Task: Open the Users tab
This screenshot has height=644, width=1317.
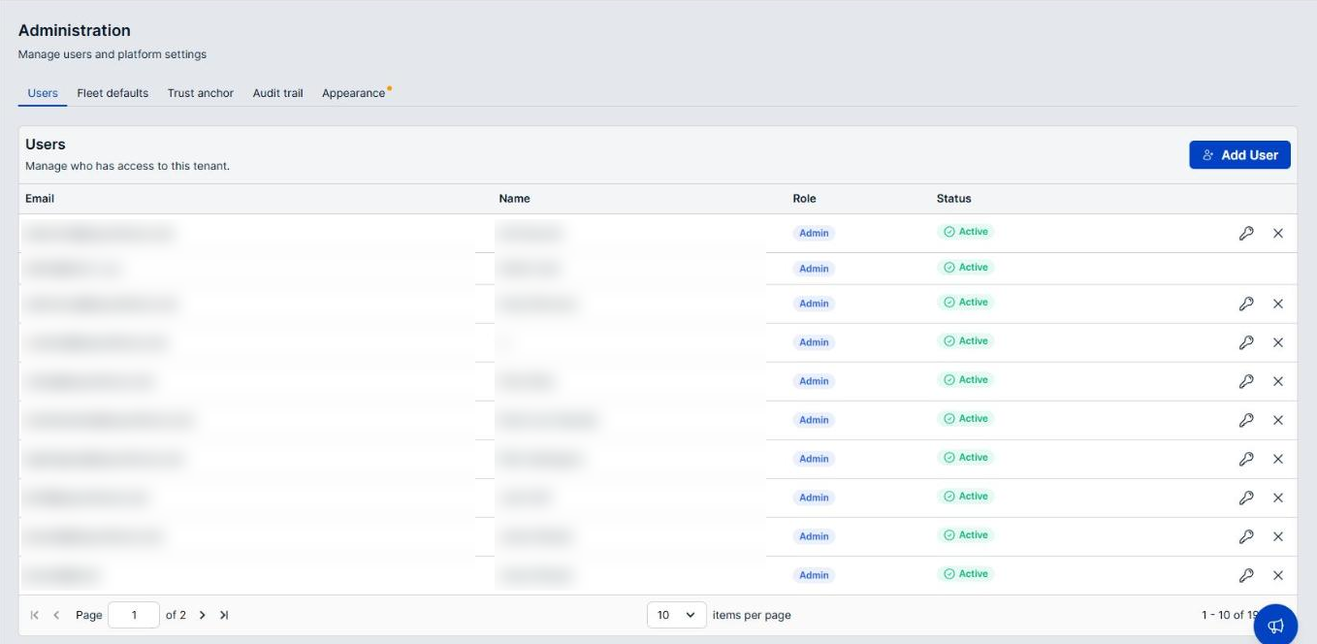Action: coord(43,93)
